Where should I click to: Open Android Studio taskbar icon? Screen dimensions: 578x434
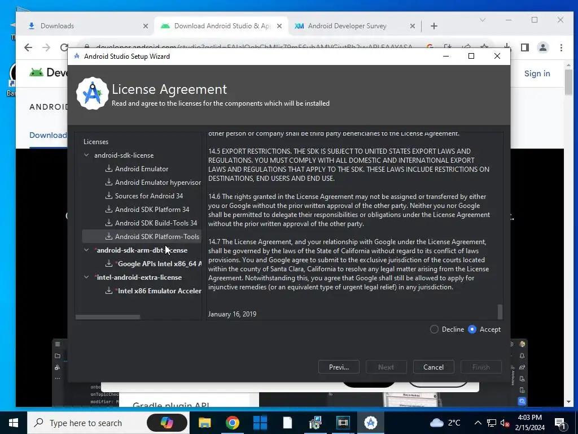point(370,423)
